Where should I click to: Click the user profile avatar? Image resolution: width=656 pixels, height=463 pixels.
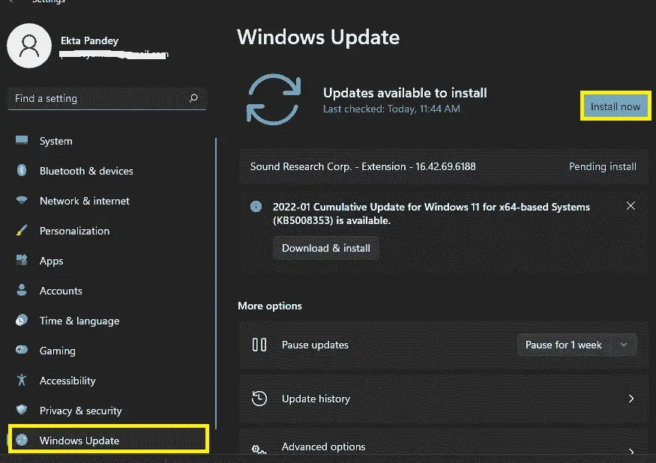tap(29, 46)
